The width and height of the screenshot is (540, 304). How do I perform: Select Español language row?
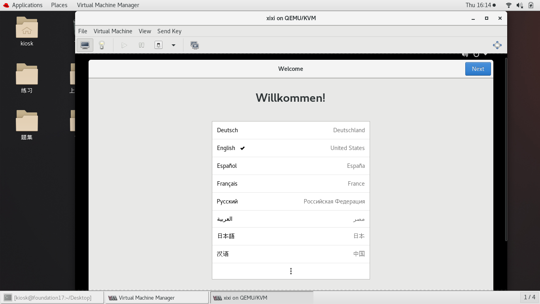291,166
